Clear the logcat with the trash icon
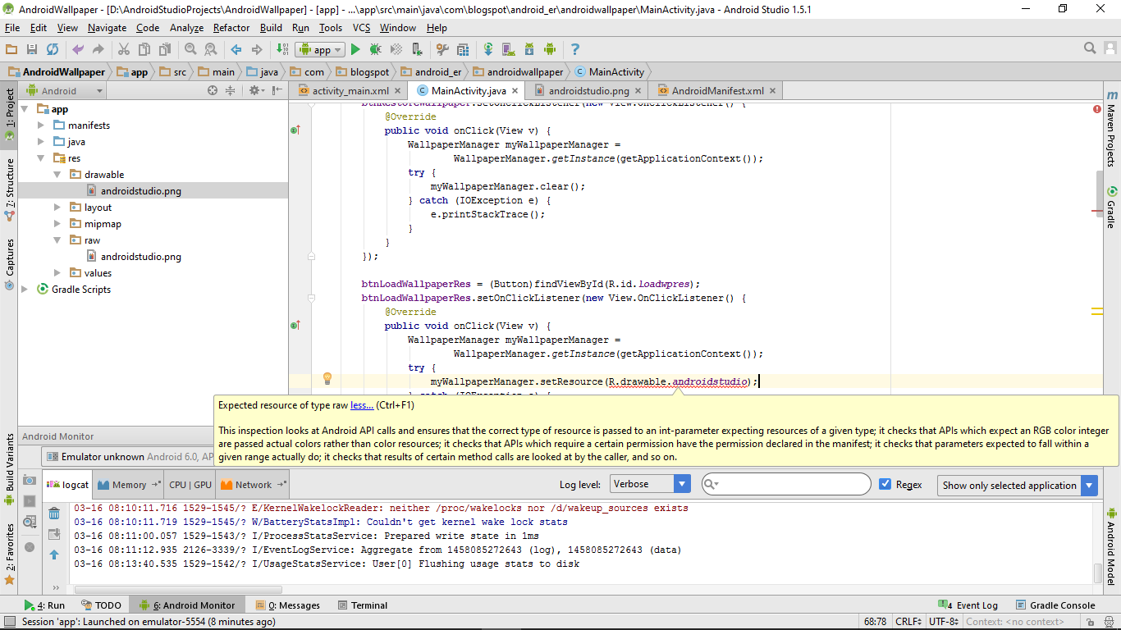Screen dimensions: 1121x630 pos(54,514)
